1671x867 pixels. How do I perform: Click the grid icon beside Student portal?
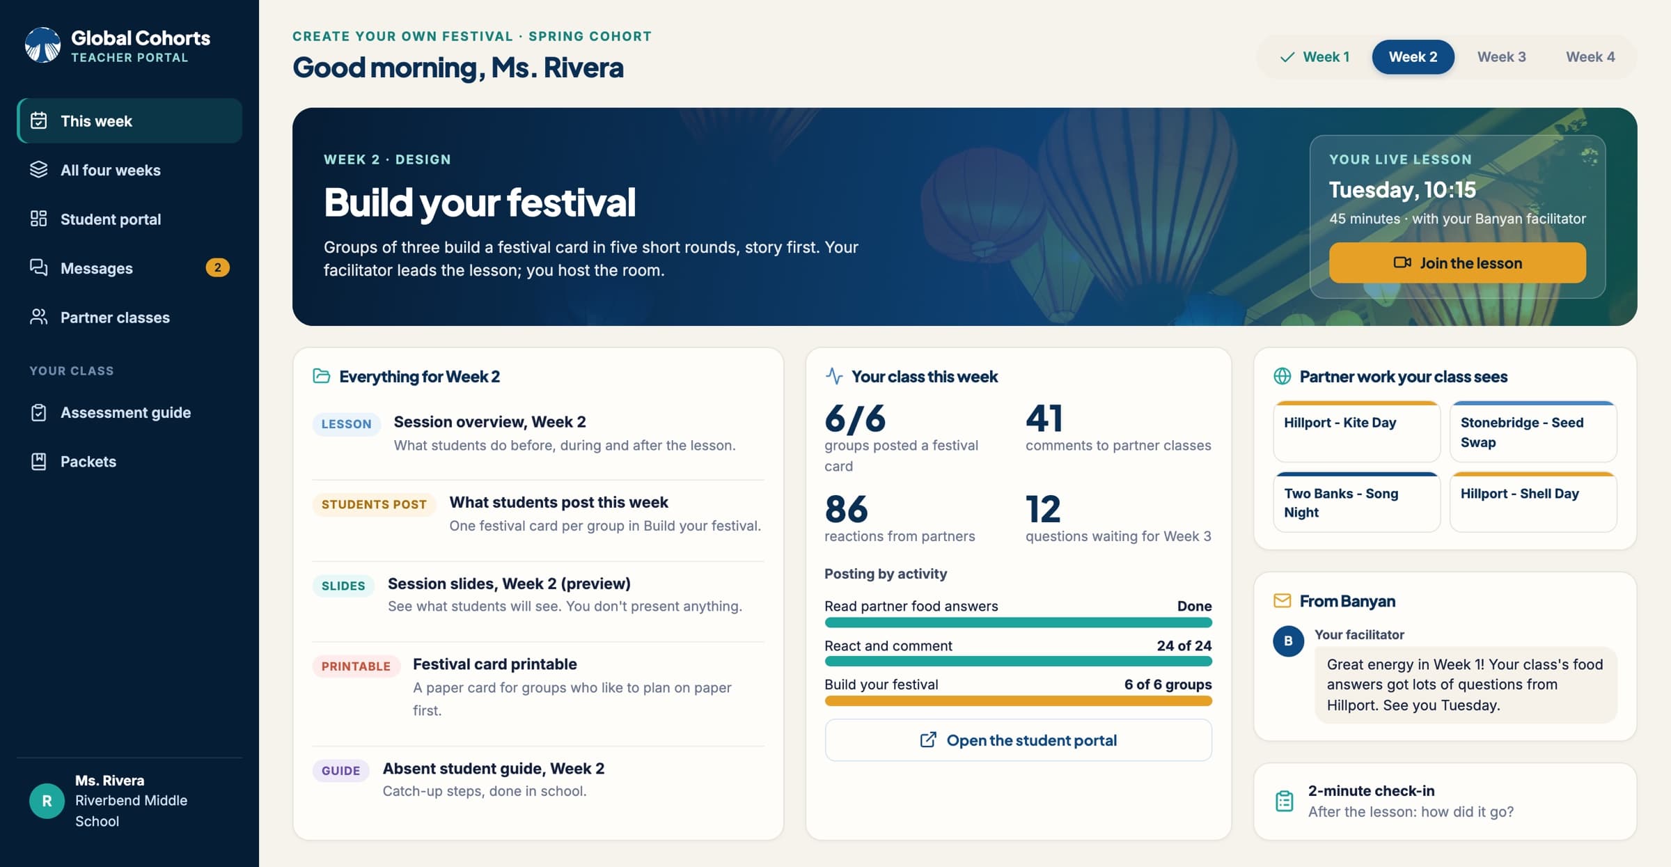click(39, 219)
